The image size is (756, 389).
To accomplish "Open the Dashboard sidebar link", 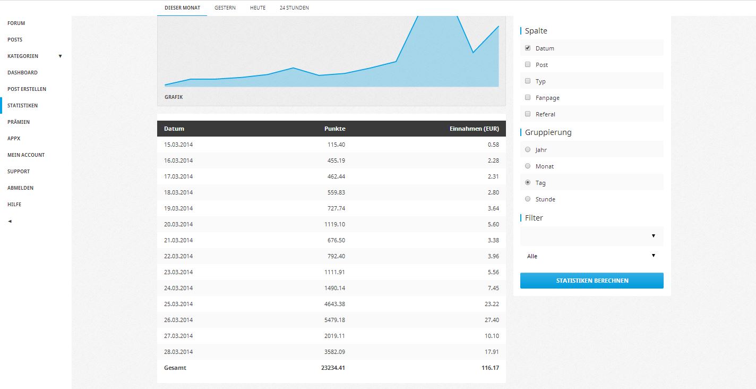I will (22, 72).
